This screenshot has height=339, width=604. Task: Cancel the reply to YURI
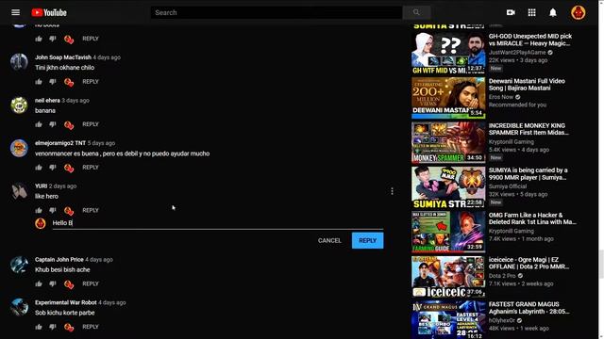point(329,240)
